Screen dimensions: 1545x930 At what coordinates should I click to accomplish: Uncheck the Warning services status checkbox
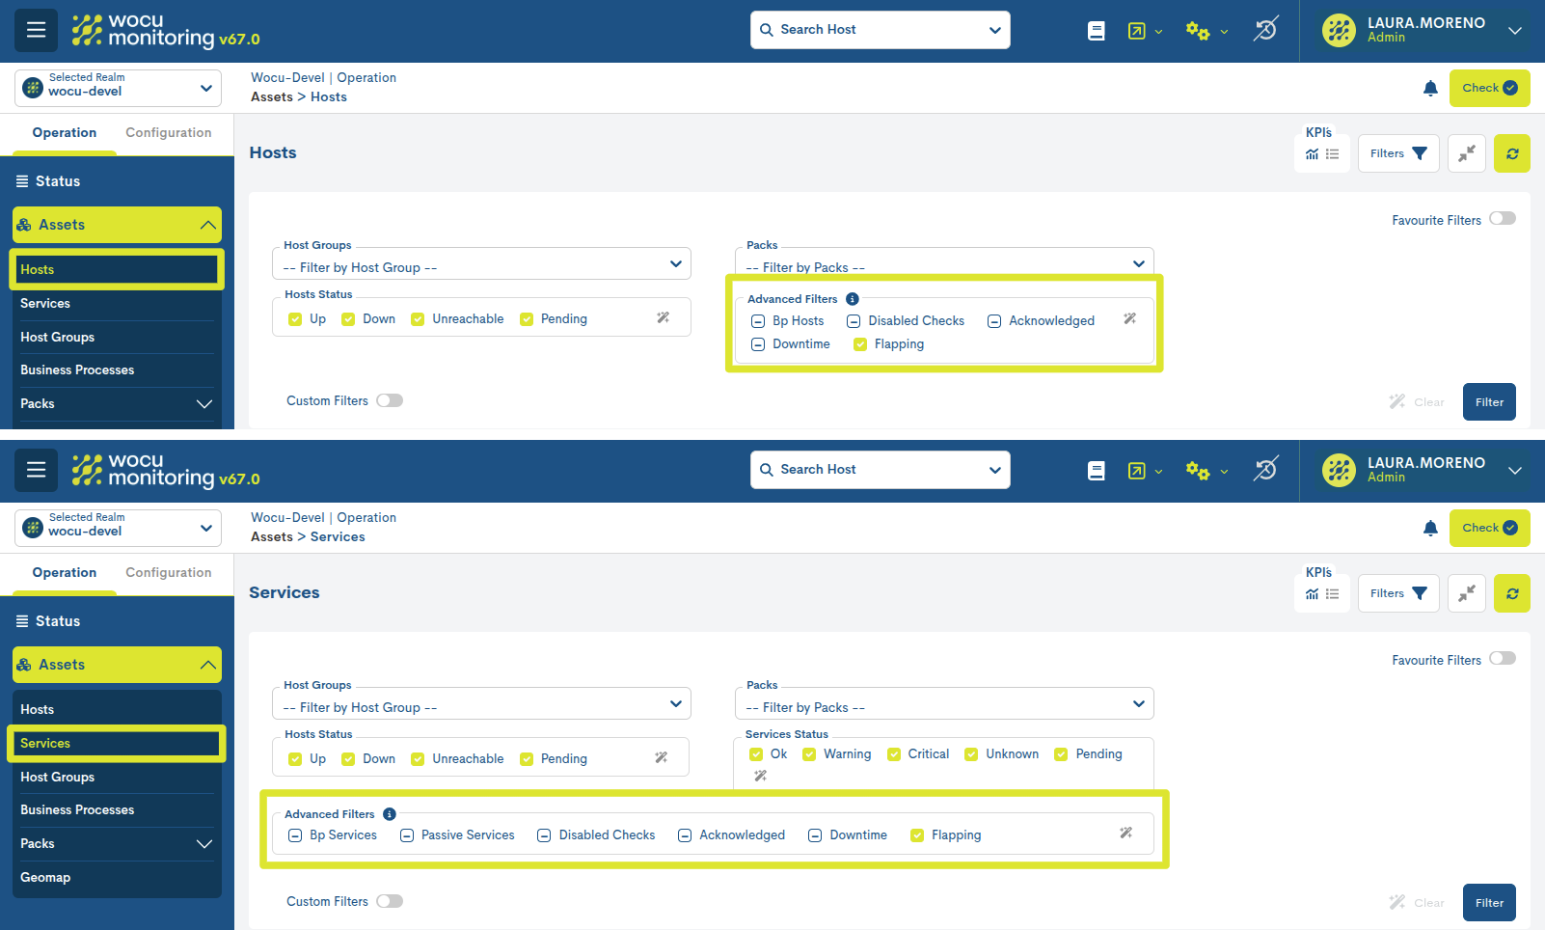(x=809, y=754)
